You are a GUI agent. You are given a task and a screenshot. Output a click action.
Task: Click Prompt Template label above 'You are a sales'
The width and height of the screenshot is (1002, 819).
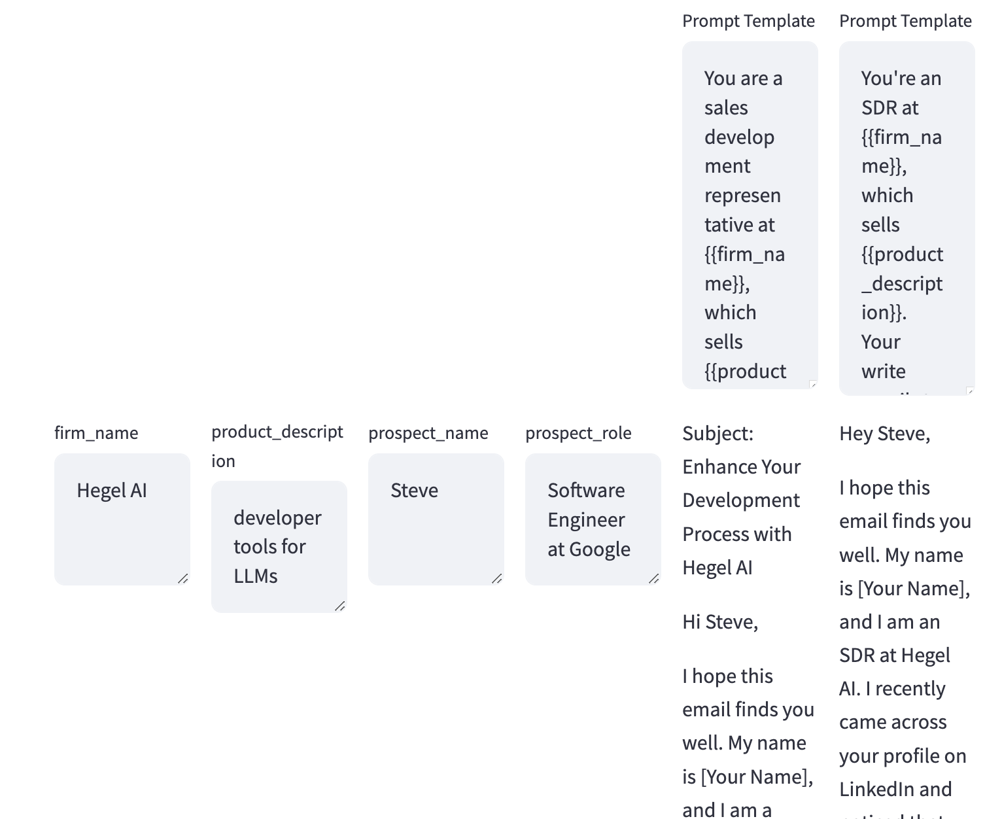pos(748,21)
